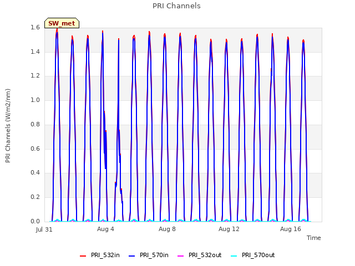Viewport: 355px width, 266px height.
Task: Click the Aug 4 x-axis tick label
Action: pos(105,229)
